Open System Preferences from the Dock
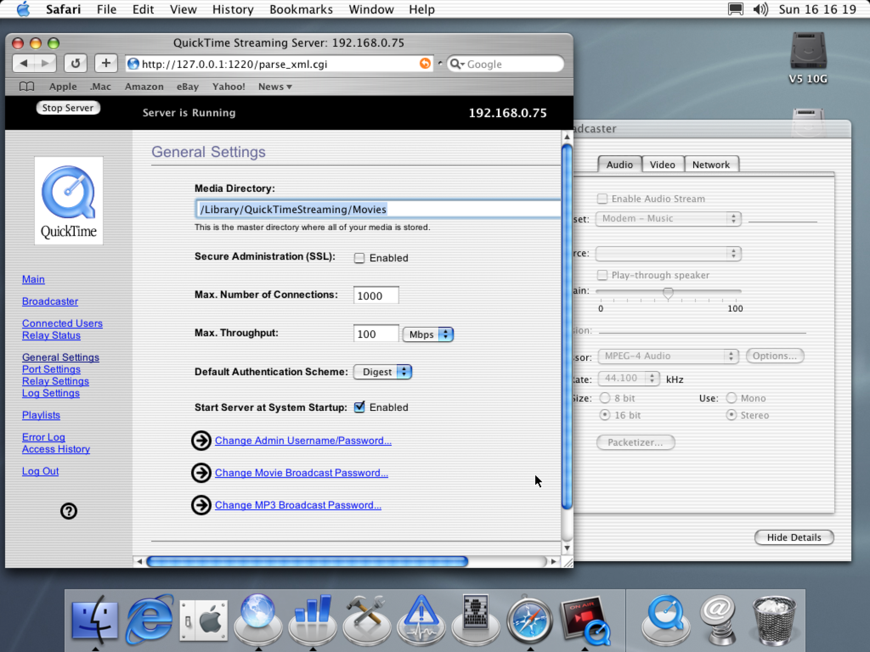The width and height of the screenshot is (870, 652). pyautogui.click(x=203, y=621)
